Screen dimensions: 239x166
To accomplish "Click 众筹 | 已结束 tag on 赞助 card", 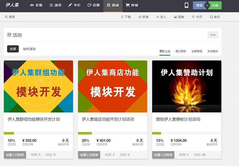I will (x=163, y=155).
